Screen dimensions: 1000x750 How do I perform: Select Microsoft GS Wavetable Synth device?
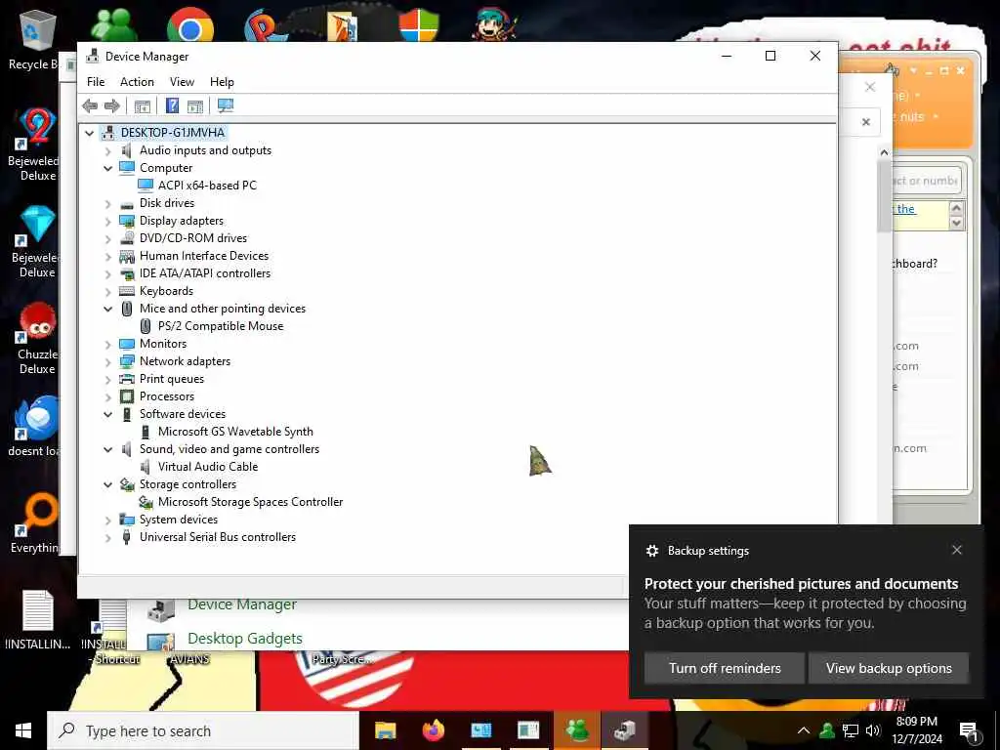235,432
